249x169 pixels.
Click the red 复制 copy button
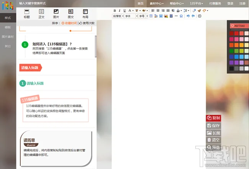(x=213, y=118)
